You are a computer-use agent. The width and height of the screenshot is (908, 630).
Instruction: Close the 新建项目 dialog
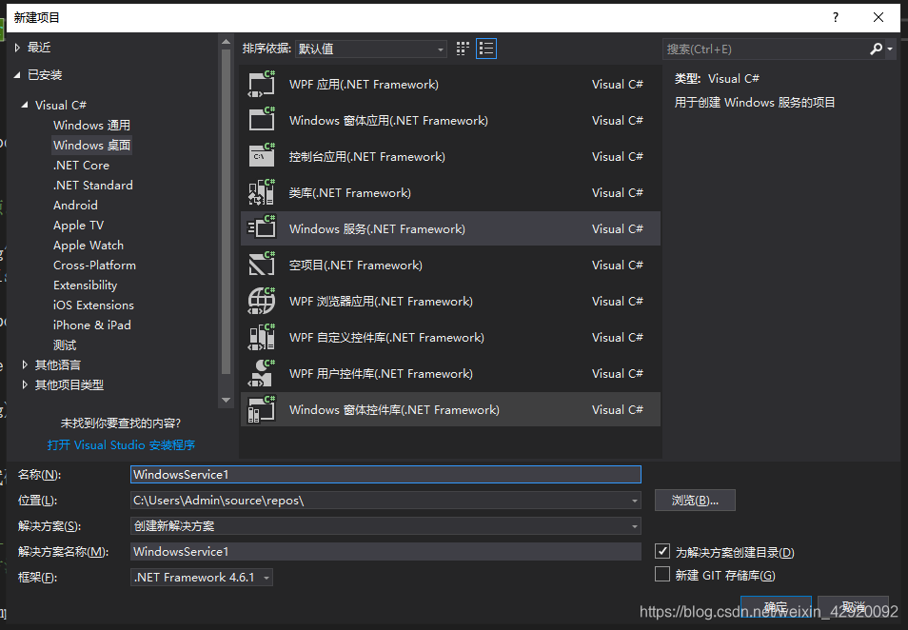878,17
